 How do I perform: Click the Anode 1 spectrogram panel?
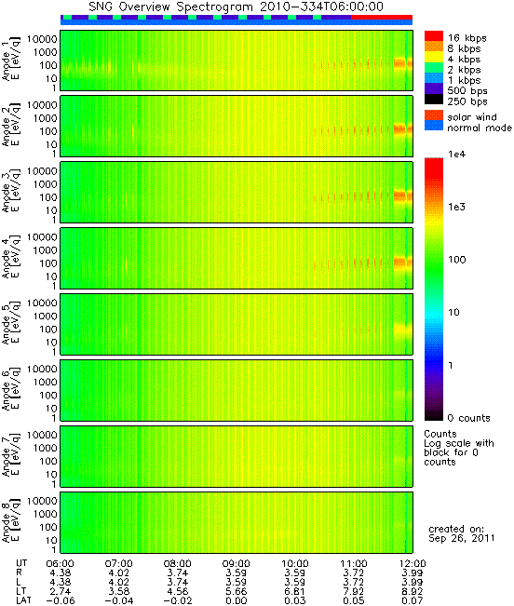(237, 61)
